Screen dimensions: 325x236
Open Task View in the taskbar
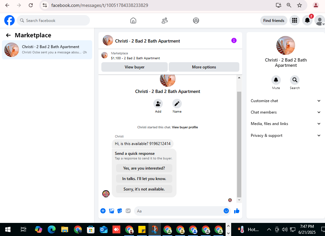click(24, 229)
